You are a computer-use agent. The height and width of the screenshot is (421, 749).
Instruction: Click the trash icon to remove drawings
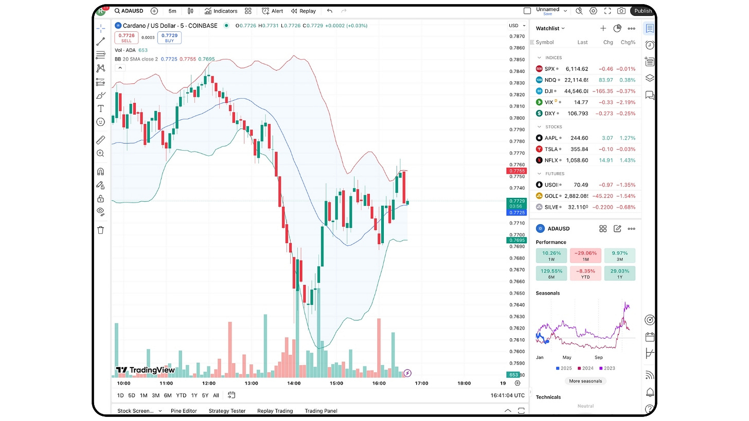click(101, 230)
